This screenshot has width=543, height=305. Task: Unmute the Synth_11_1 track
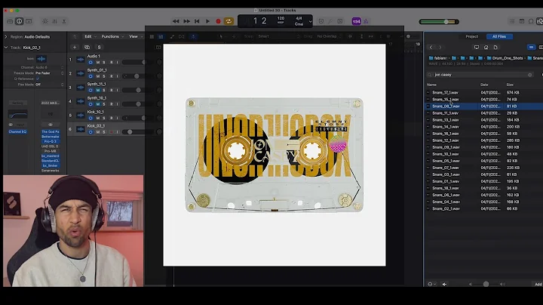97,90
